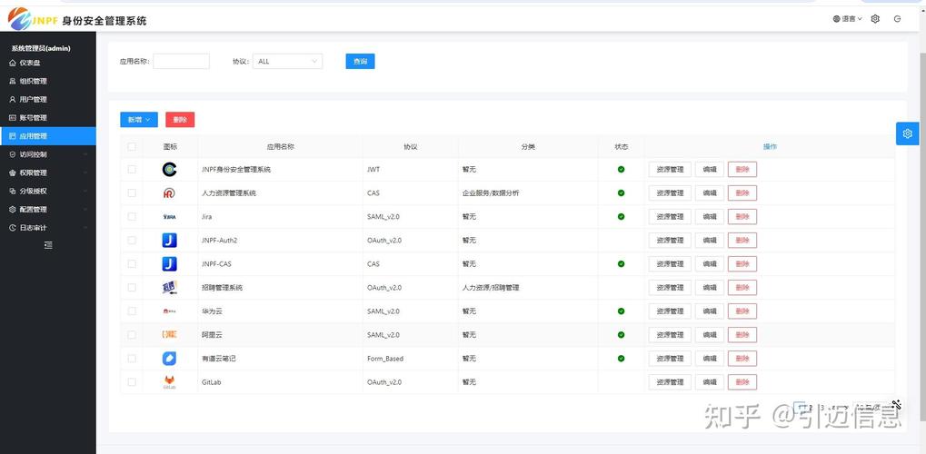Click the 阿里云 app icon

(170, 335)
